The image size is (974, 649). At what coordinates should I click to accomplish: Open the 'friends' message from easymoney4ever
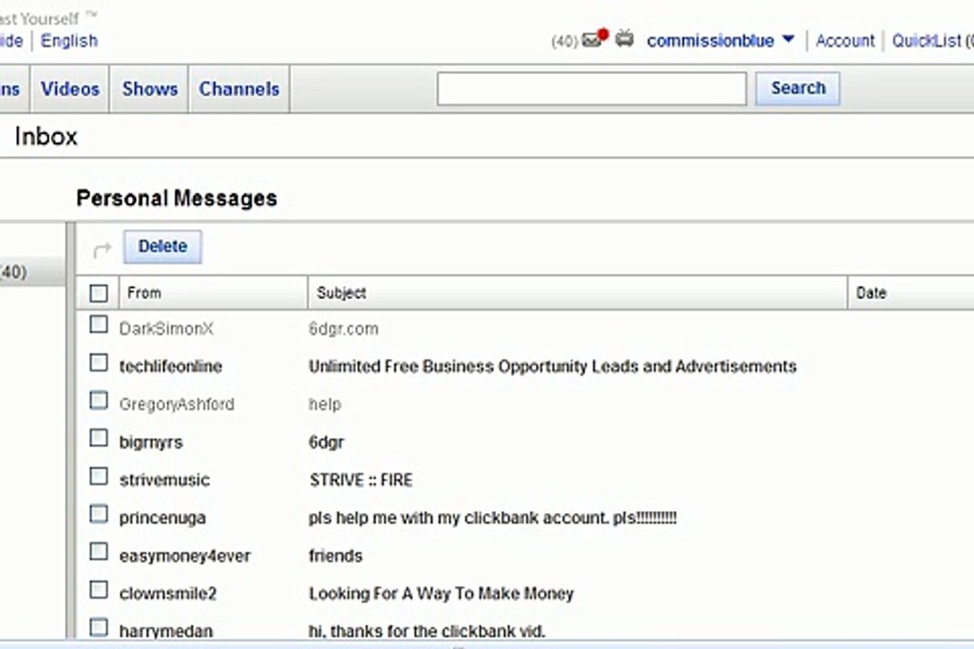tap(335, 556)
